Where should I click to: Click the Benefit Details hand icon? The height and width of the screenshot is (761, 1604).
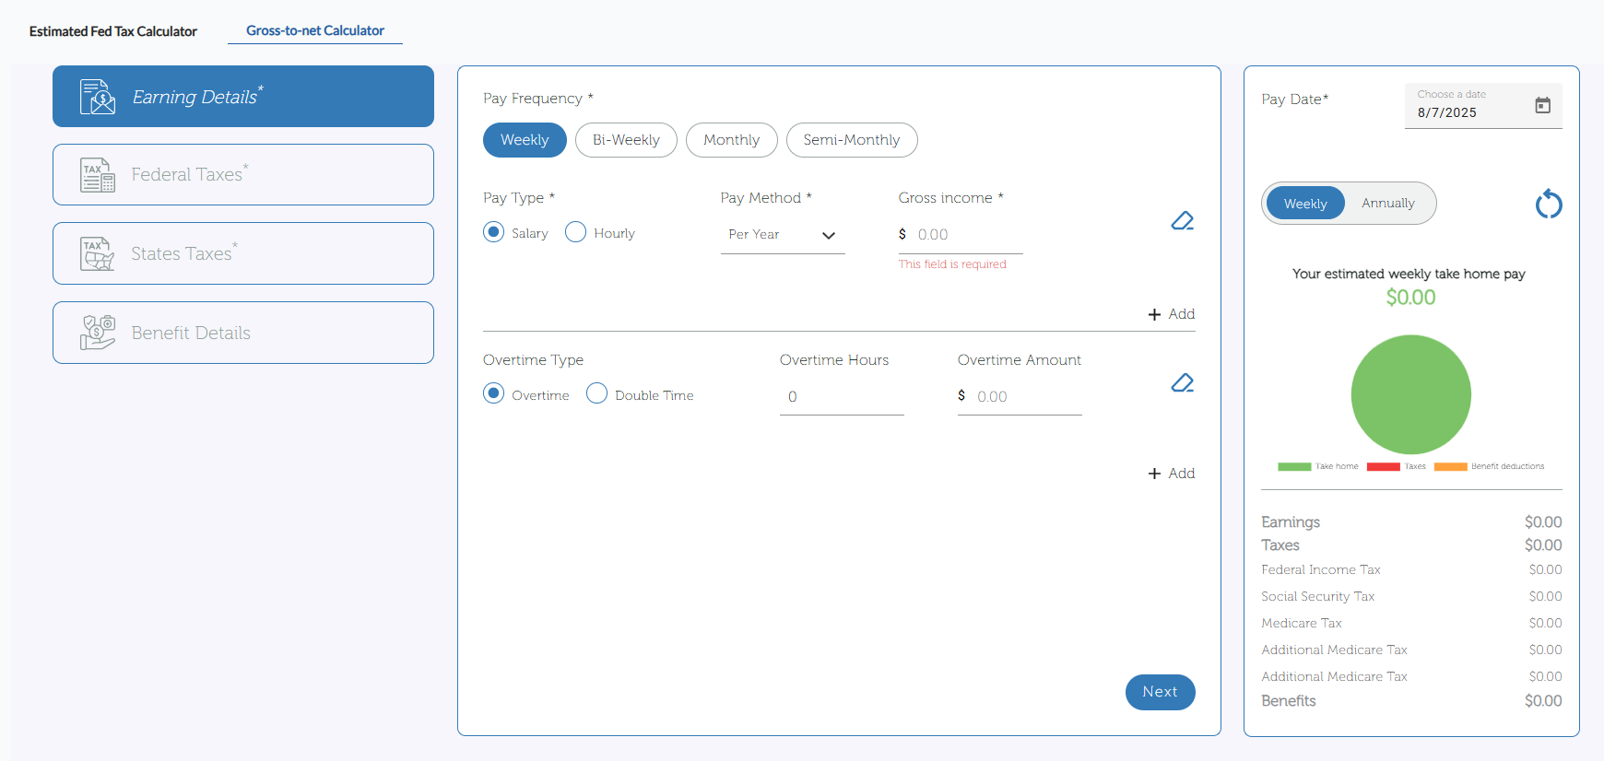click(98, 333)
